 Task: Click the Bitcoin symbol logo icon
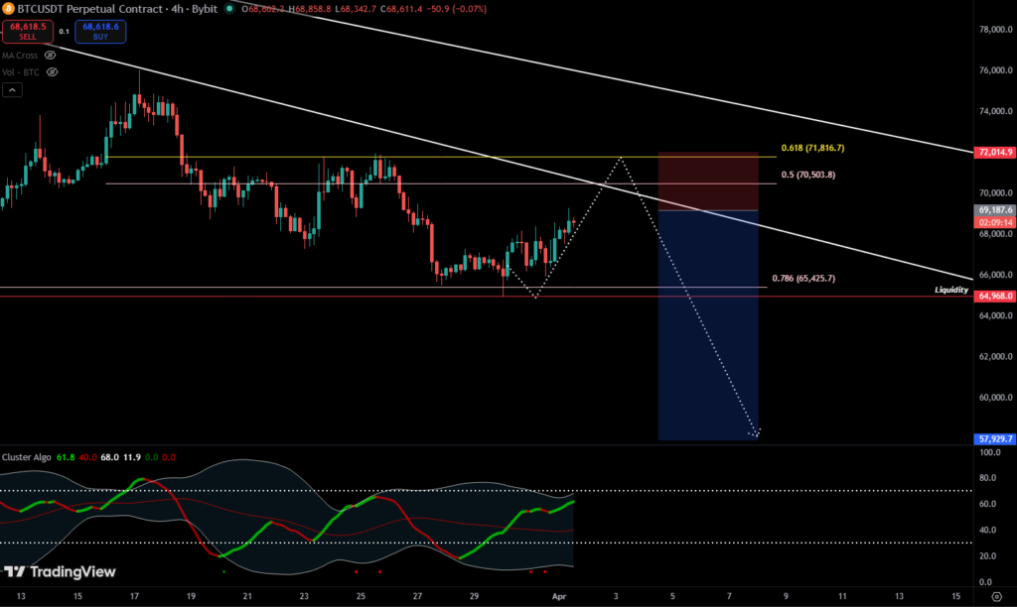click(9, 8)
